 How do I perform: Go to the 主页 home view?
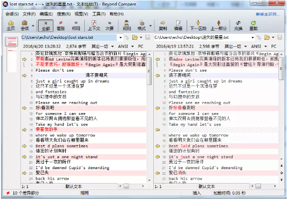[x=11, y=25]
